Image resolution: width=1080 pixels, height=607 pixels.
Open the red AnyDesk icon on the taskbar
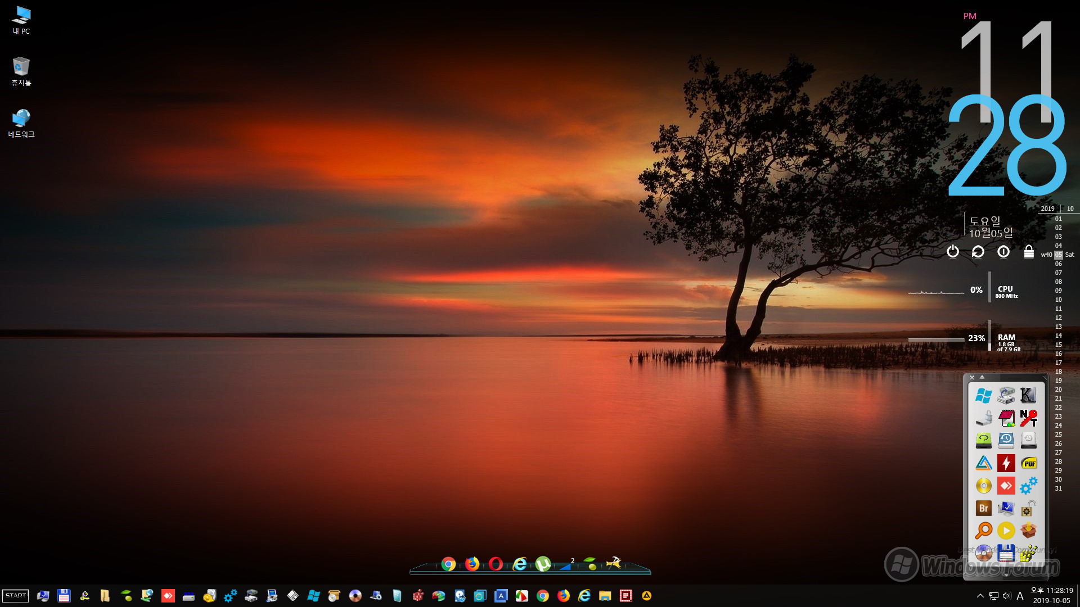tap(168, 596)
